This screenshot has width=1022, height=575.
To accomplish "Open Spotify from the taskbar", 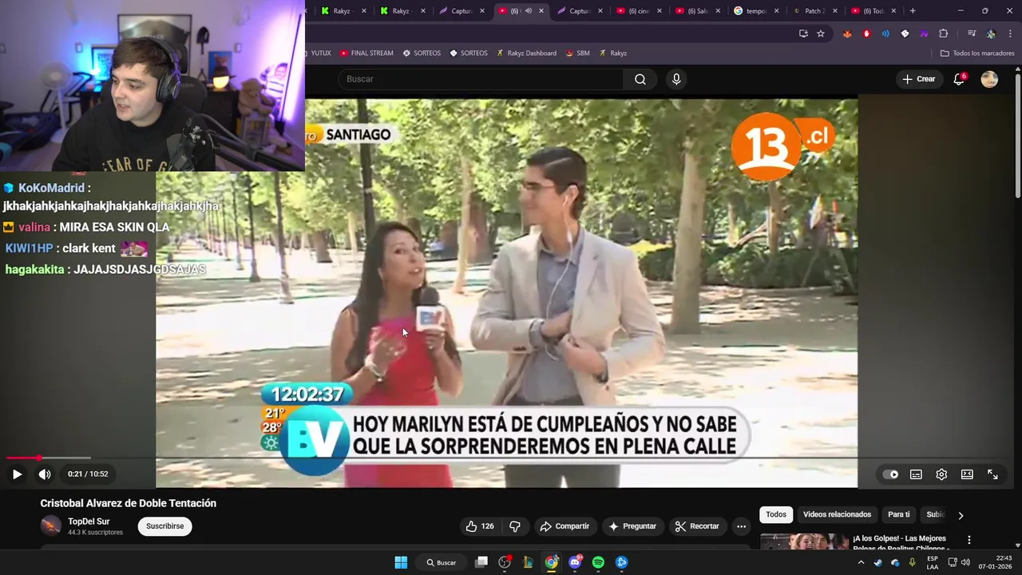I will (598, 562).
